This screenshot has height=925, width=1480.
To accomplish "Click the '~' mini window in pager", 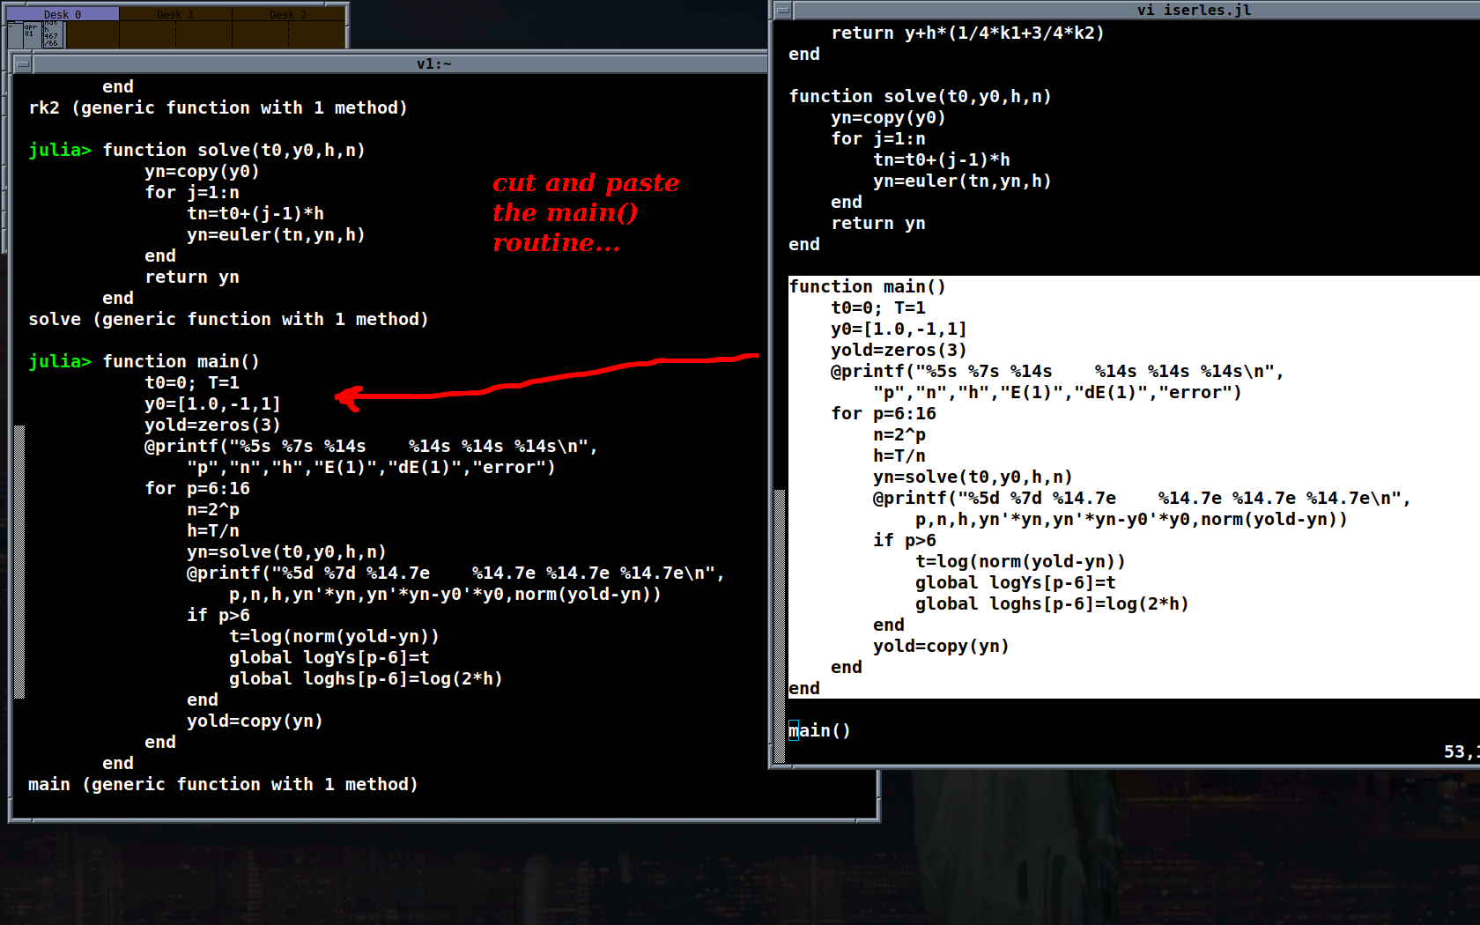I will coord(14,35).
